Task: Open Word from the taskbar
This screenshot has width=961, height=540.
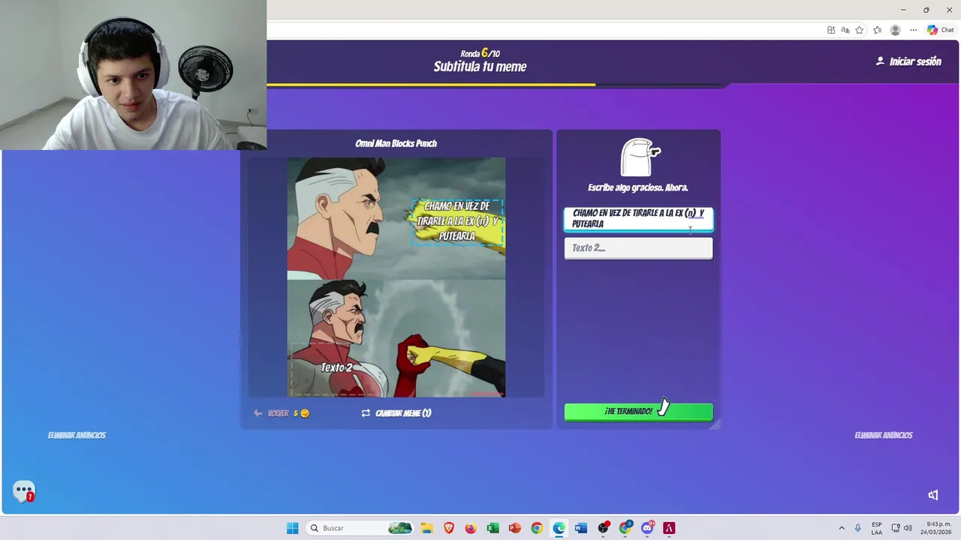Action: pyautogui.click(x=580, y=528)
